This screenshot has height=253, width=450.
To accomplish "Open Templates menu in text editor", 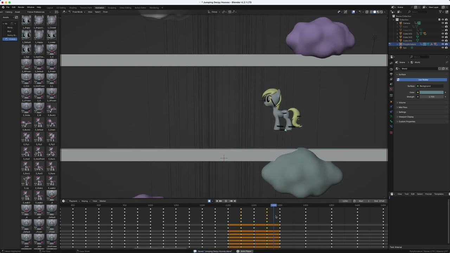I will (439, 194).
